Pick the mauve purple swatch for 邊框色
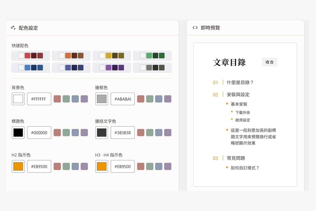 167,99
